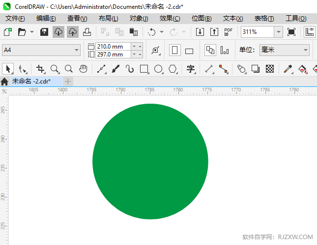
Task: Click the Cut icon
Action: (x=105, y=32)
